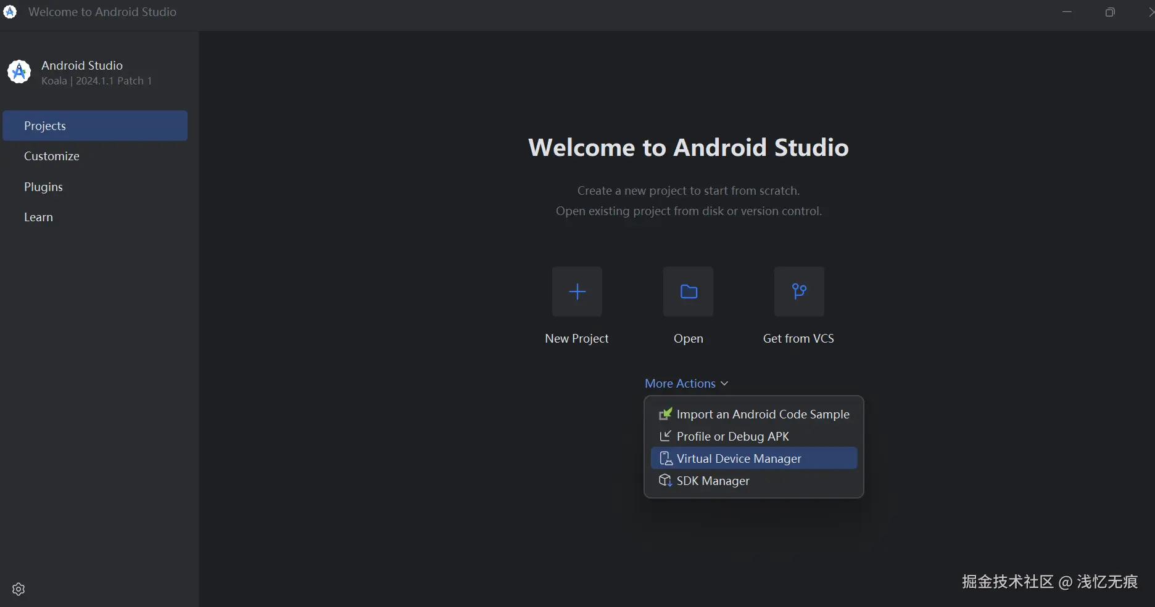1155x607 pixels.
Task: Click the "Create a new project" description text
Action: tap(689, 190)
